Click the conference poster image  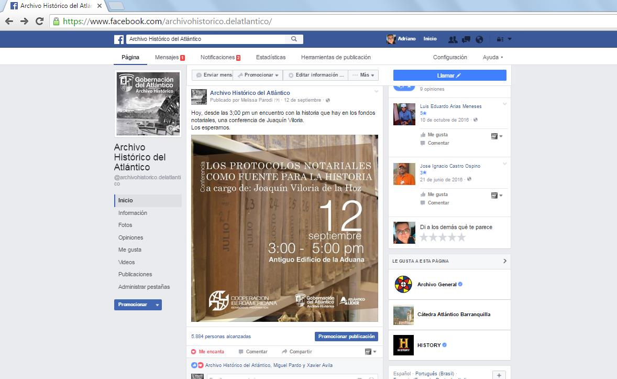[x=284, y=228]
